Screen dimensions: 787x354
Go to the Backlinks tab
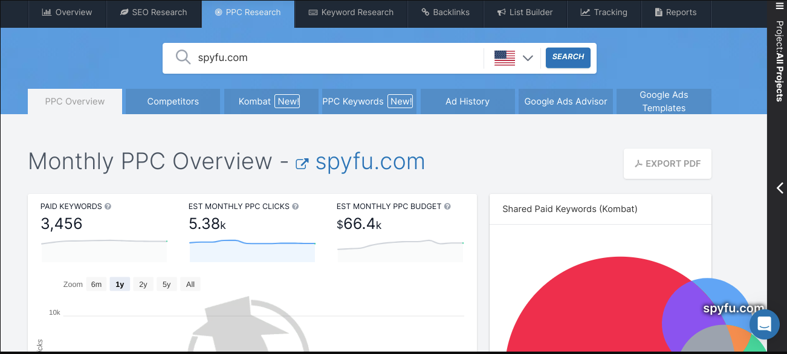coord(445,13)
